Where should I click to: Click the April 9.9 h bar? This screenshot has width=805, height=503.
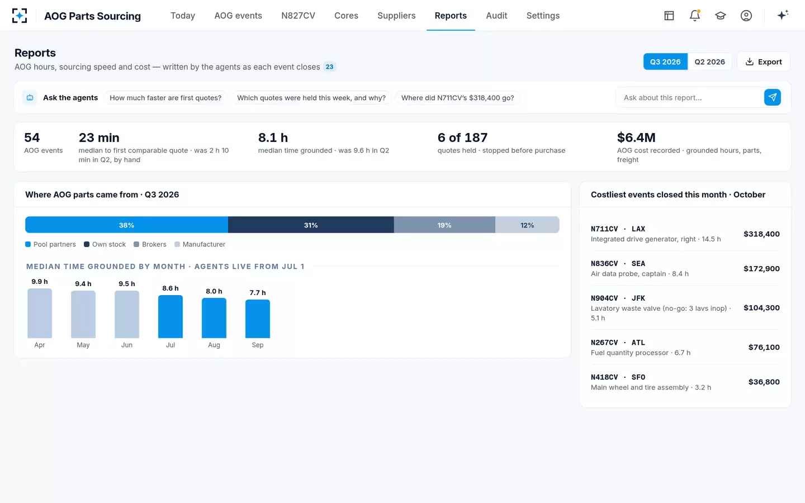(x=40, y=314)
